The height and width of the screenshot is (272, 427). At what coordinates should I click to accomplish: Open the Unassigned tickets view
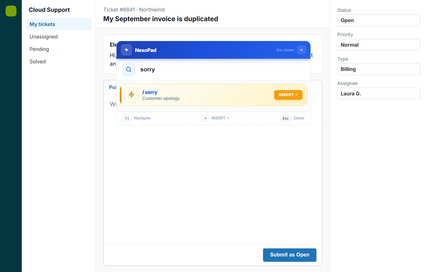[x=58, y=37]
